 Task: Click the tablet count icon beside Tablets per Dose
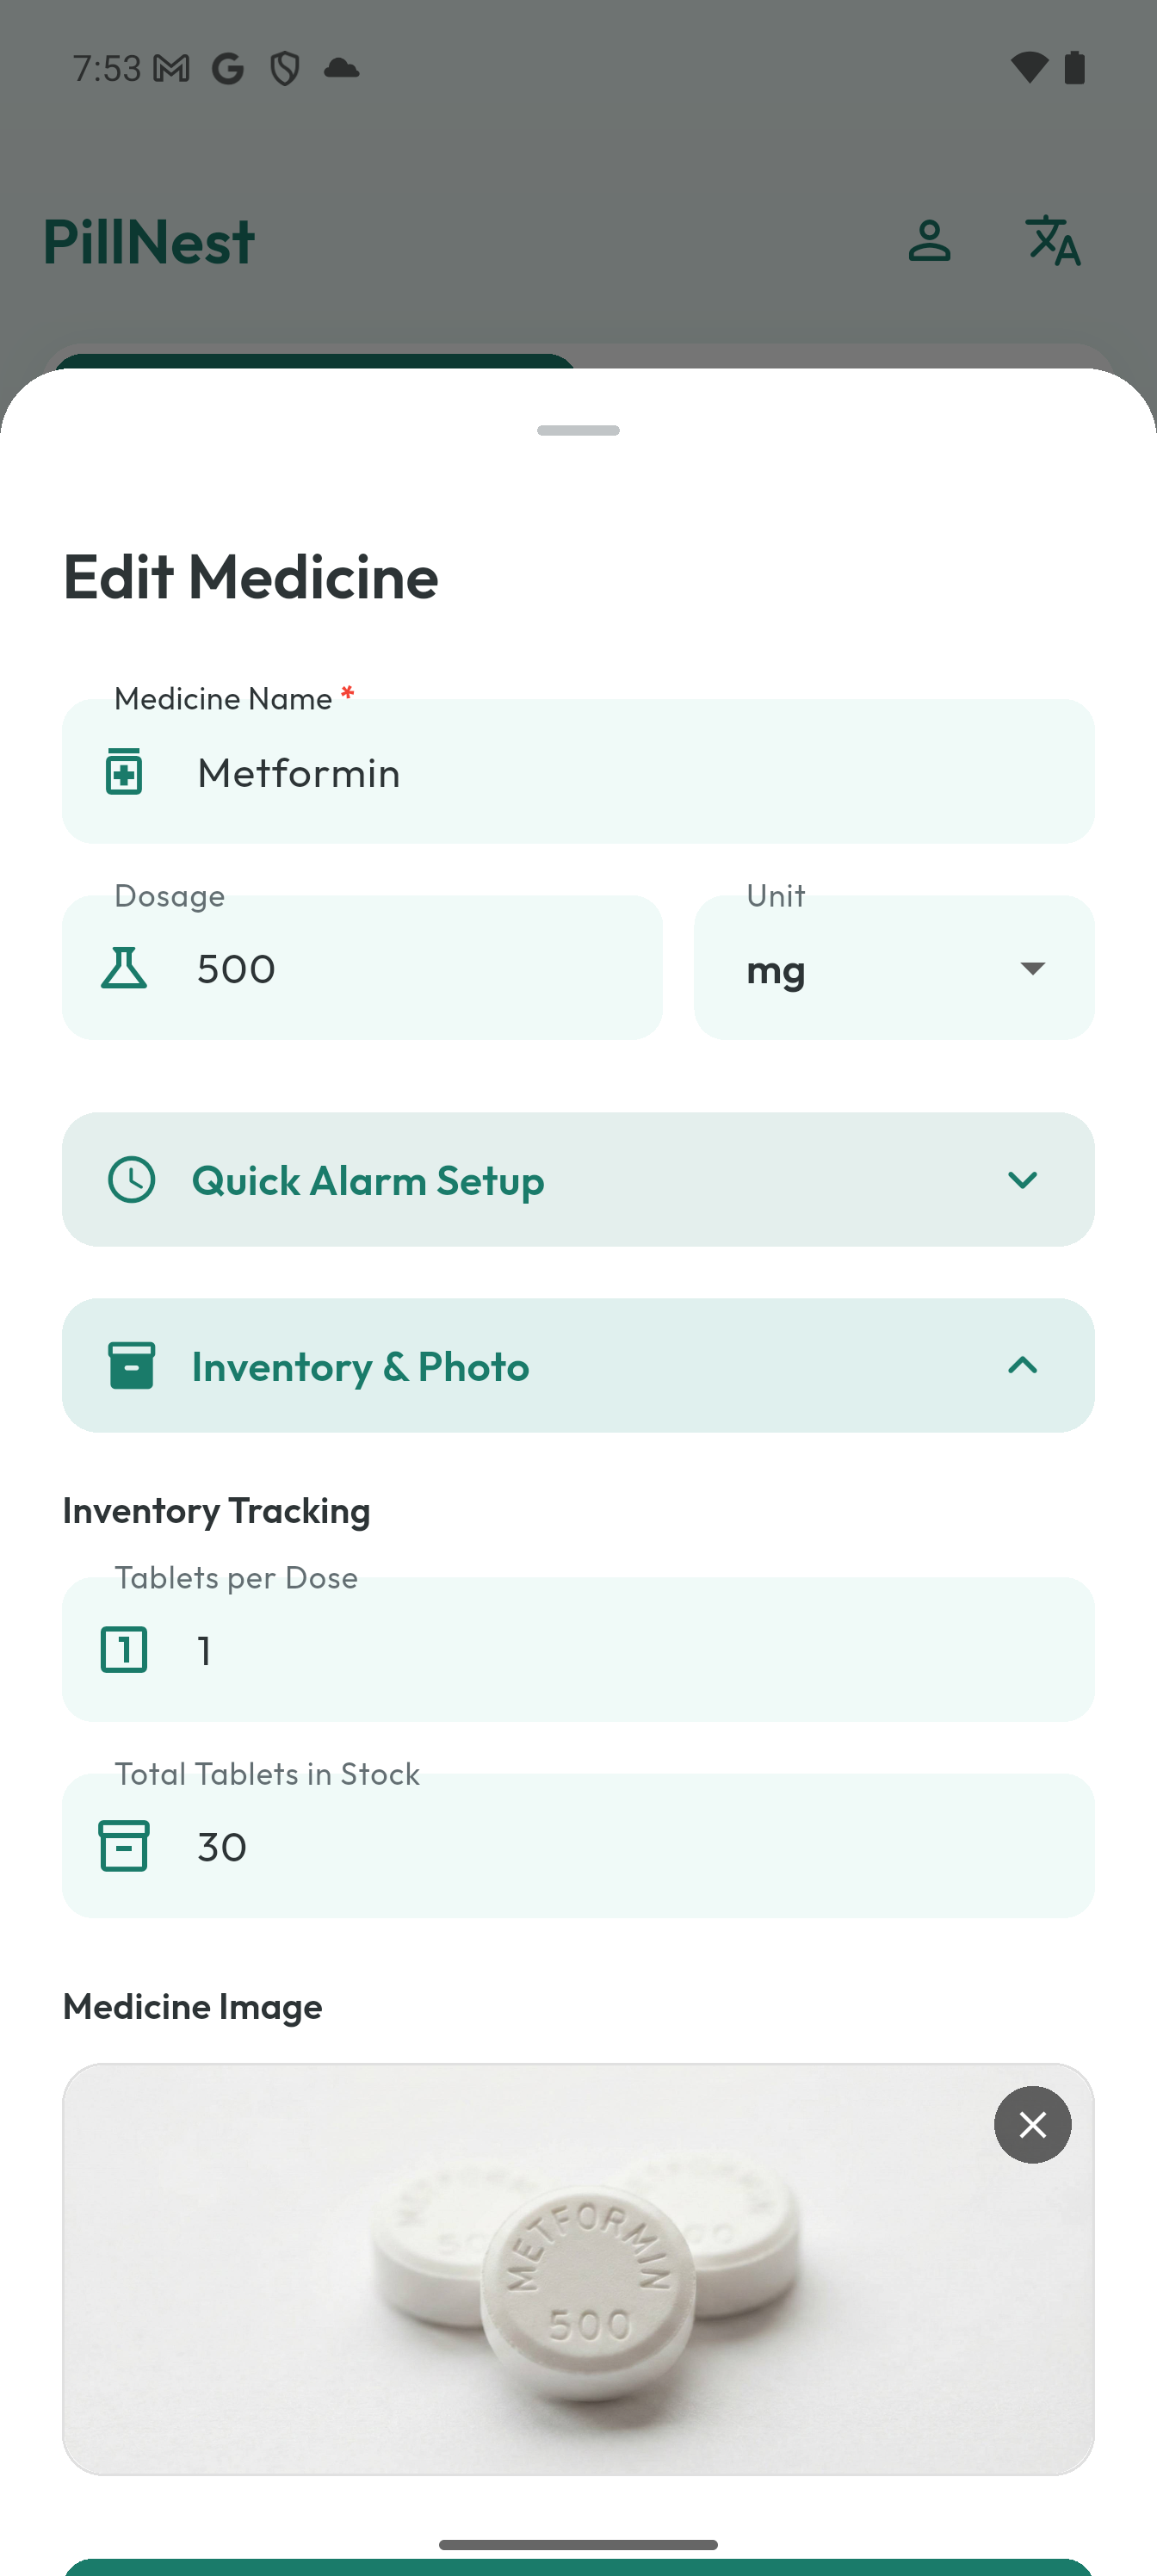coord(124,1651)
